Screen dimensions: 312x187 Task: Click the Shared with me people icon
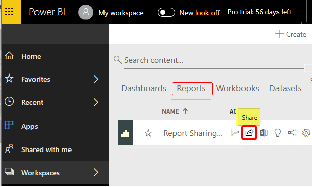click(9, 148)
